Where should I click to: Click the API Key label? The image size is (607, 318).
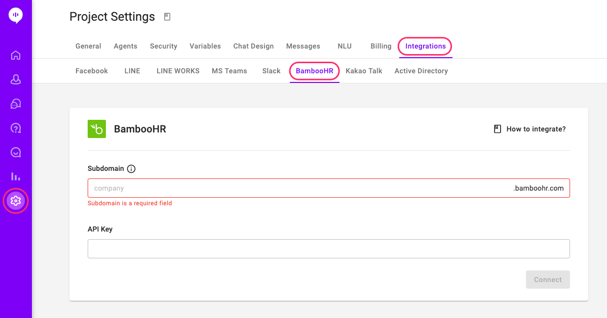click(100, 229)
